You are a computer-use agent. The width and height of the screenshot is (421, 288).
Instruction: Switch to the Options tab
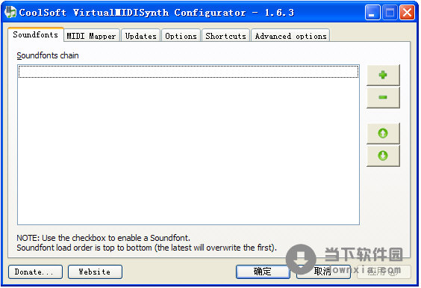click(181, 36)
